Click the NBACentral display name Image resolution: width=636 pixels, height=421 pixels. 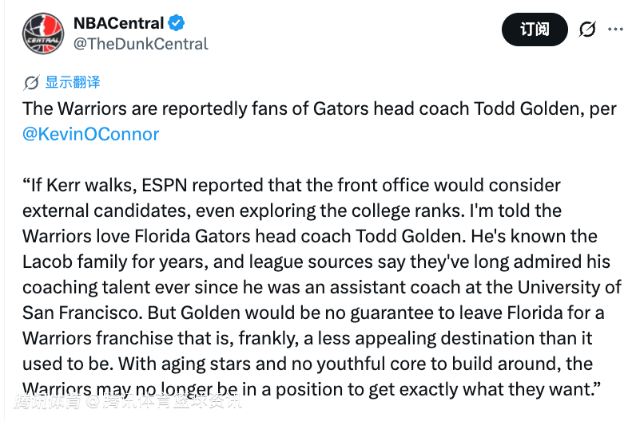(x=118, y=23)
